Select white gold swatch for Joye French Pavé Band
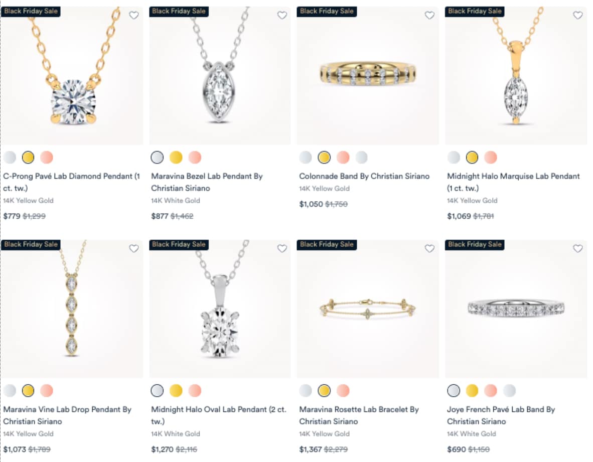This screenshot has height=462, width=593. tap(453, 389)
